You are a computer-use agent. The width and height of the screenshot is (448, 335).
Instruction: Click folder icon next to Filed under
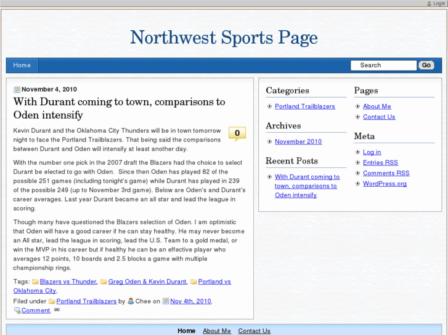pos(52,301)
